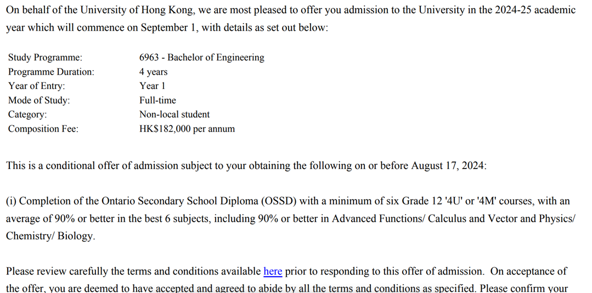Click 'HK$182,000 per annum' fee text
The image size is (592, 293).
[x=187, y=129]
